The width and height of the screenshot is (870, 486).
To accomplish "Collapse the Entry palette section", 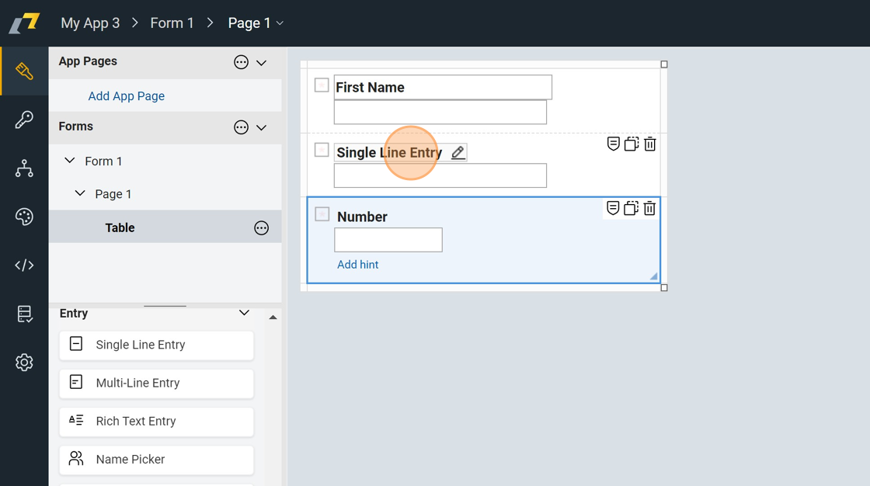I will (x=244, y=313).
